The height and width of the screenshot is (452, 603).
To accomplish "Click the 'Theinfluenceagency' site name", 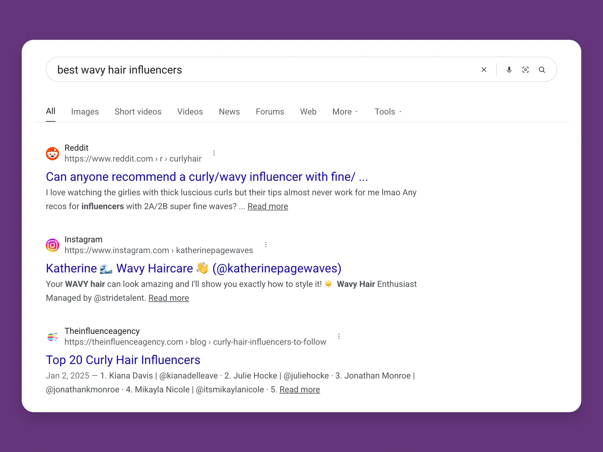I will click(102, 331).
